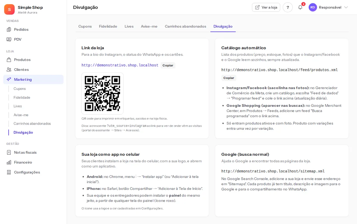Open Pedidos via its bag icon
357x224 pixels.
9,29
